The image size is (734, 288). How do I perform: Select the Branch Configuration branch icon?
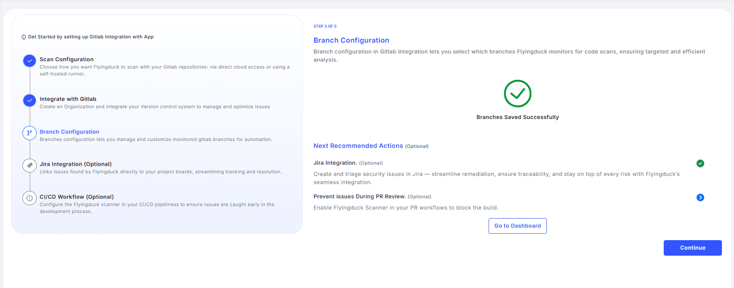coord(29,133)
